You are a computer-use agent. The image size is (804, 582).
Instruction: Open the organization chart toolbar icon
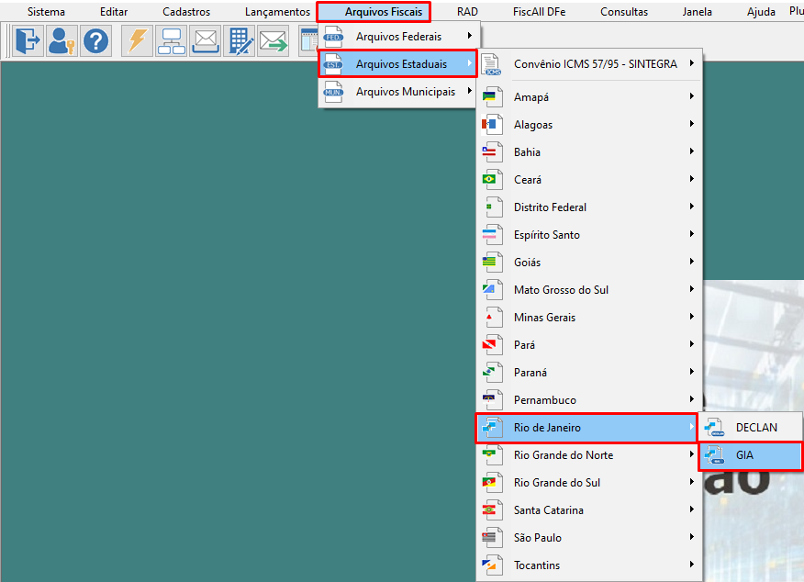point(172,41)
